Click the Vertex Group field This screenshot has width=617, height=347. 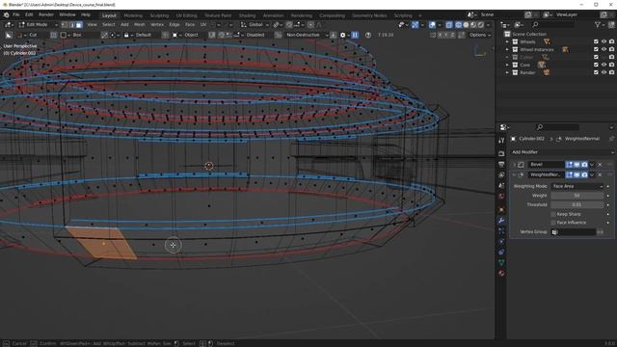click(574, 232)
